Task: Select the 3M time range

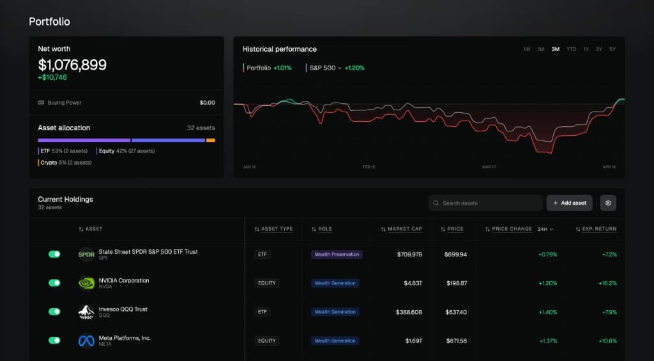Action: (555, 49)
